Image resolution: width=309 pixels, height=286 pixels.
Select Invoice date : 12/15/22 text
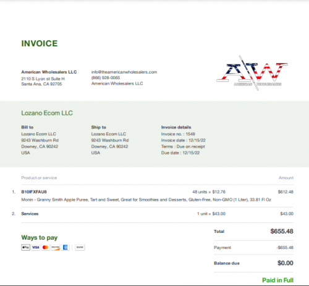click(x=184, y=140)
